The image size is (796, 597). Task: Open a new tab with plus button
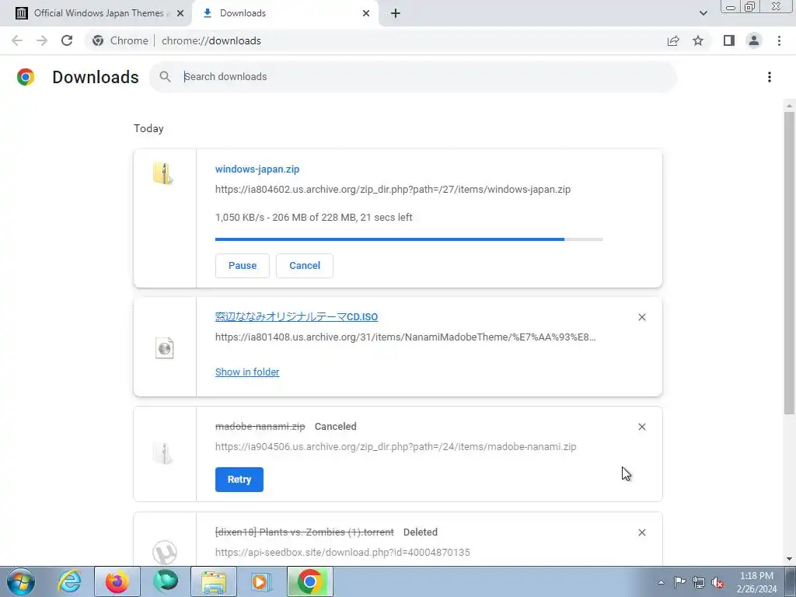point(396,13)
